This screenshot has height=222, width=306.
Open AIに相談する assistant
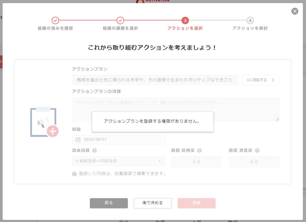point(261,80)
